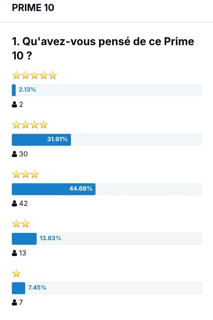Click the vote count 42
Screen dimensions: 213x320
23,204
